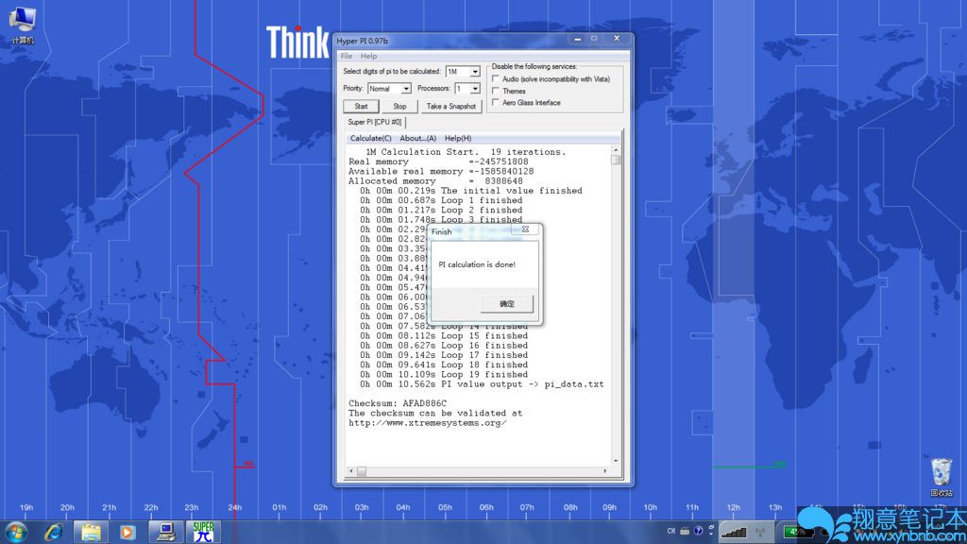Image resolution: width=967 pixels, height=544 pixels.
Task: Click the wireless antenna tray icon
Action: coord(760,531)
